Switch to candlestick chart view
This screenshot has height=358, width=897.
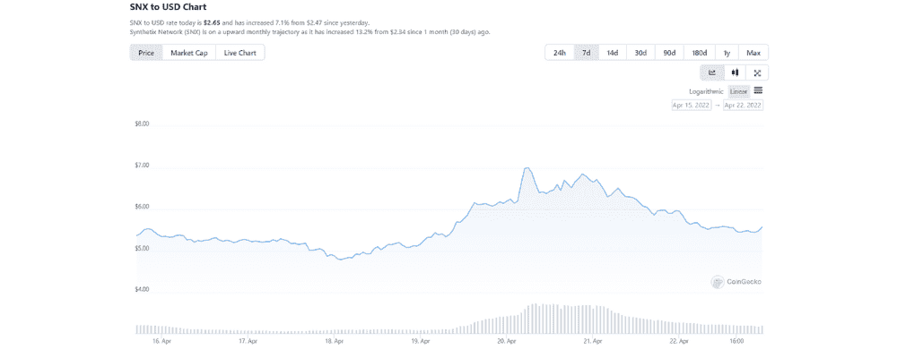click(x=735, y=72)
